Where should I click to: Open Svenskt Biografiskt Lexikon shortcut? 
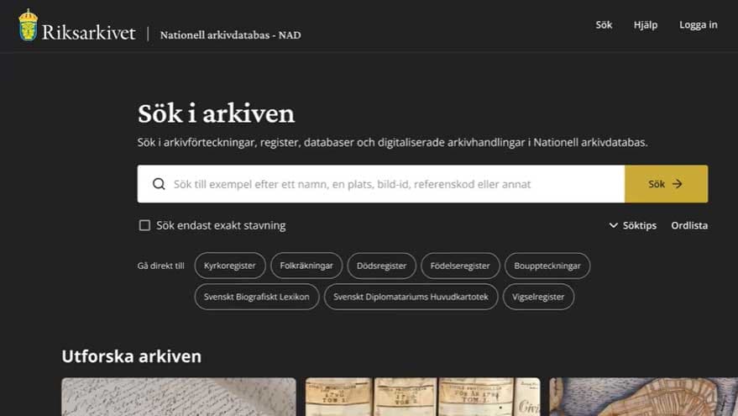click(x=257, y=297)
